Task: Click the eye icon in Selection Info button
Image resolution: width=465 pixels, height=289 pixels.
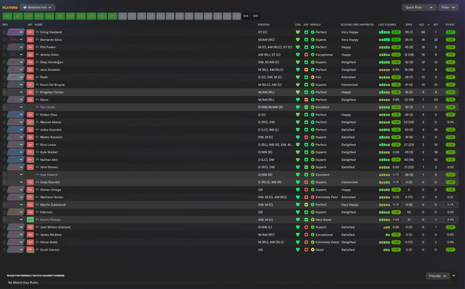Action: [x=25, y=7]
